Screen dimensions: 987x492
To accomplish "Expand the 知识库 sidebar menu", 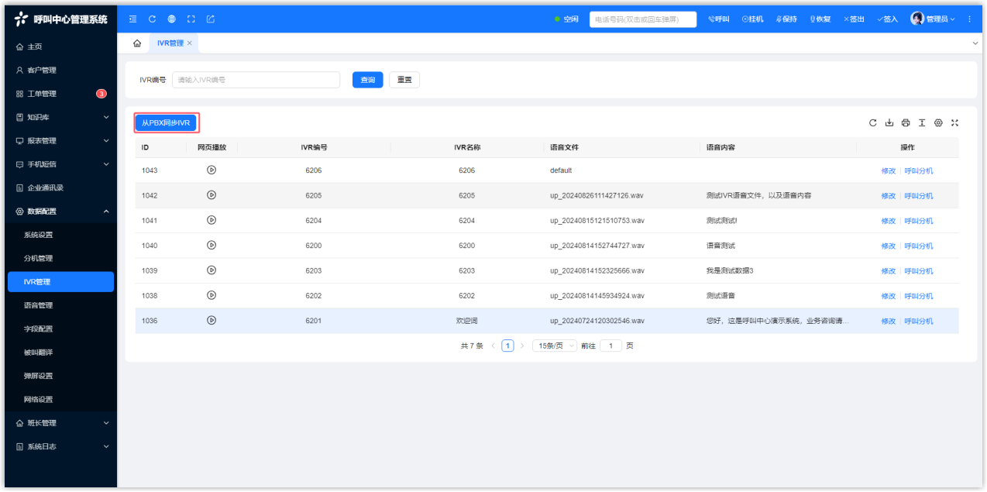I will click(59, 117).
